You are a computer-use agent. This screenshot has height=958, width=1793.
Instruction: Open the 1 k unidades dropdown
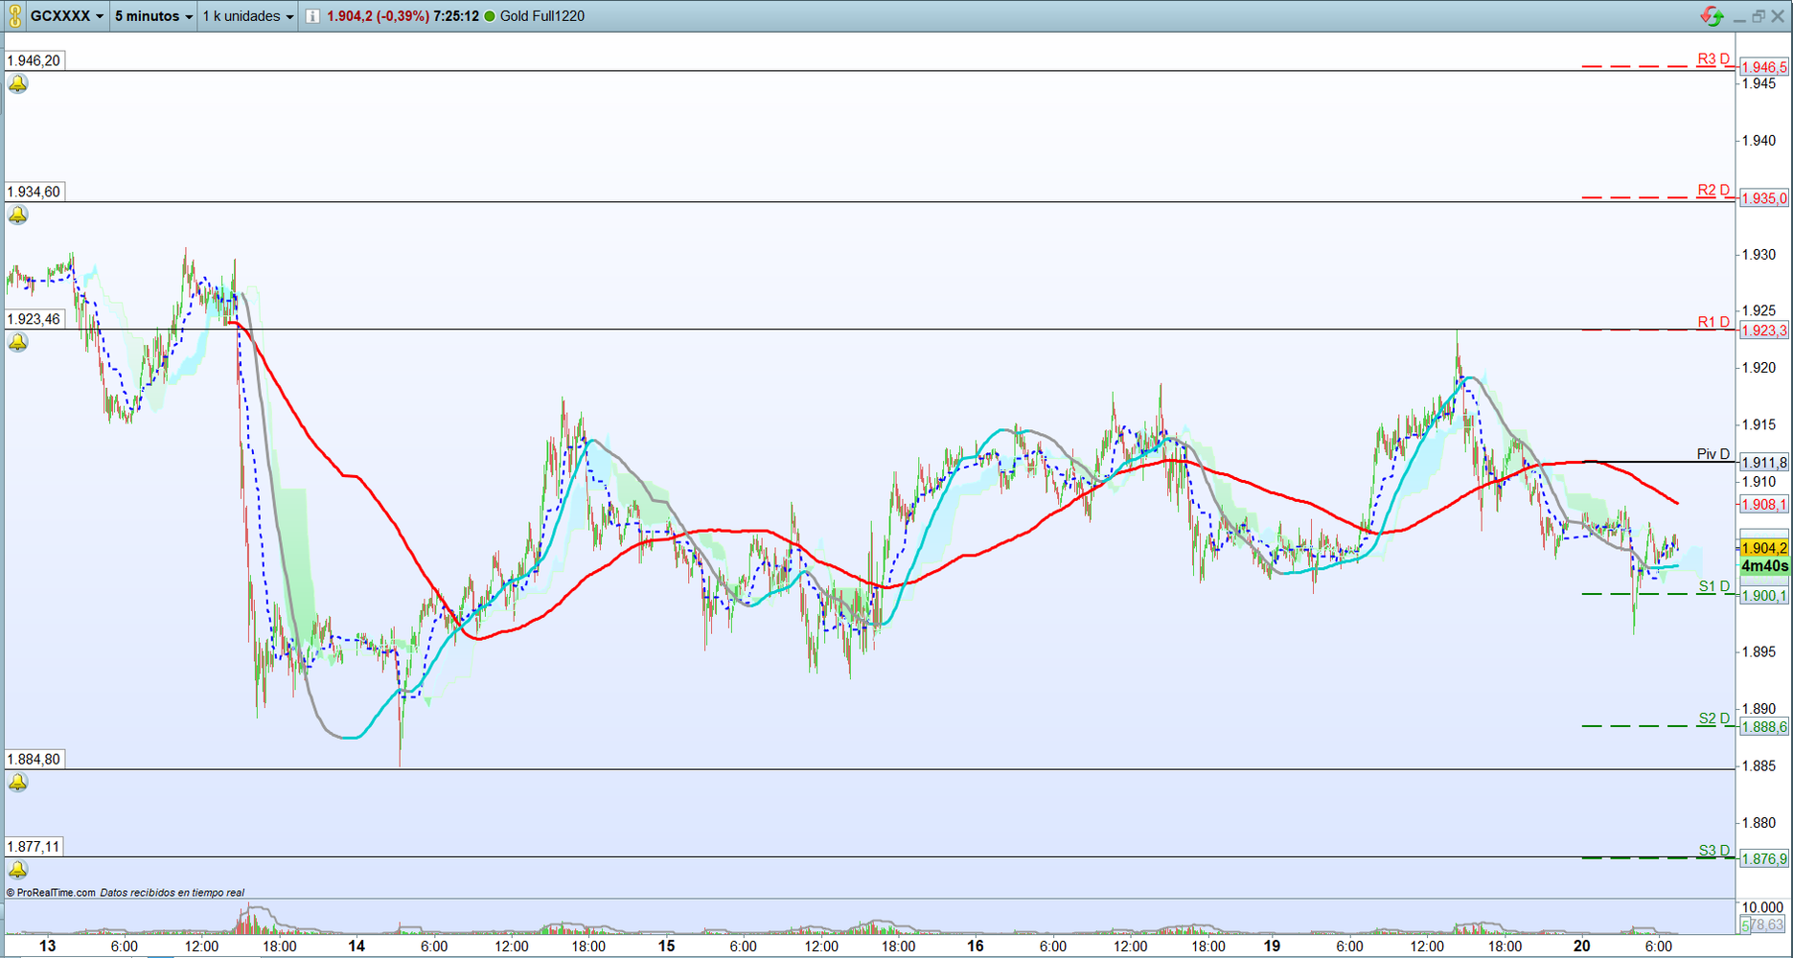(x=248, y=16)
